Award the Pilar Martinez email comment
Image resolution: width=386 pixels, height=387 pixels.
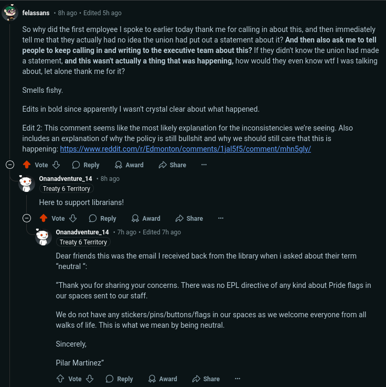[x=163, y=379]
